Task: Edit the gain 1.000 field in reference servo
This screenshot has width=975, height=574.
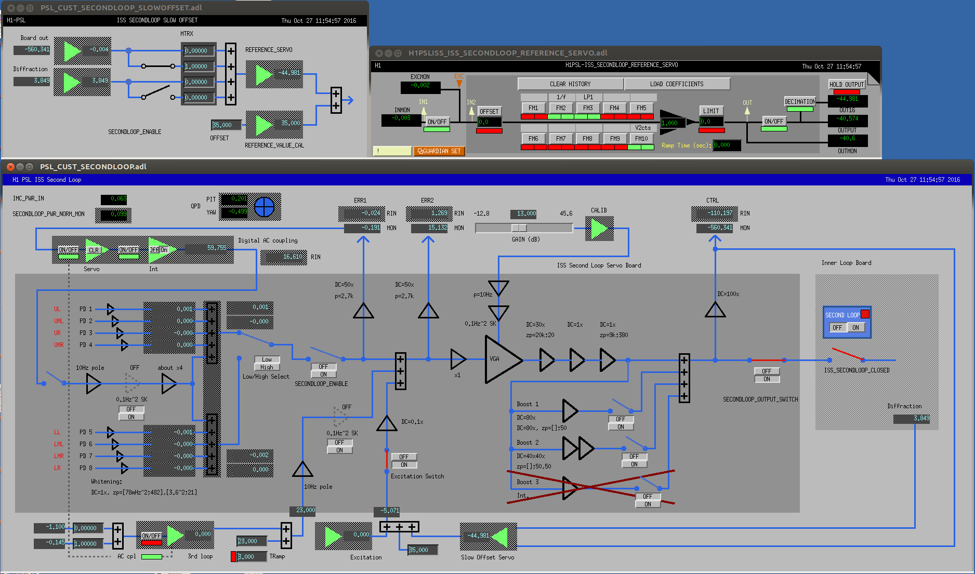Action: [673, 123]
